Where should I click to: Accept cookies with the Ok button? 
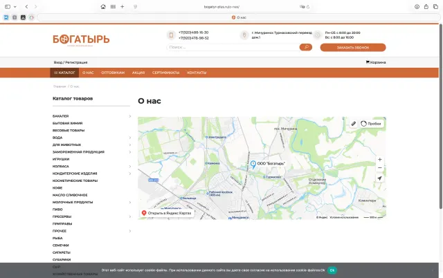[332, 270]
